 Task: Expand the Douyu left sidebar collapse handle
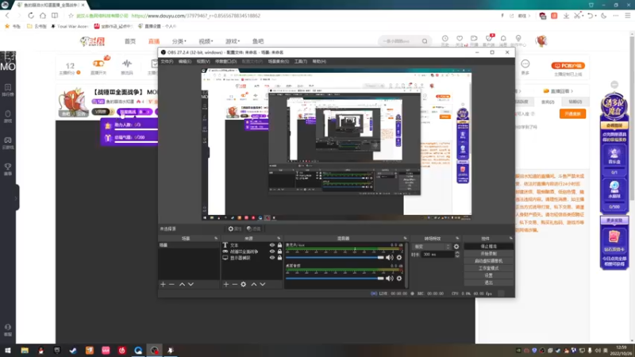(x=16, y=198)
